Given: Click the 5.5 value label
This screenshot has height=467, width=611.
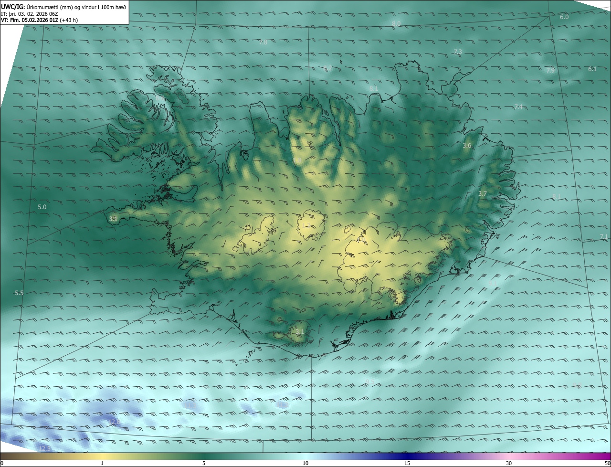Looking at the screenshot, I should click(x=19, y=293).
